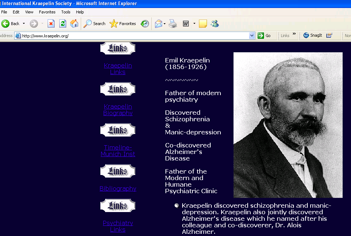Go to the Home page icon
Screen dimensions: 351x236
click(x=74, y=24)
